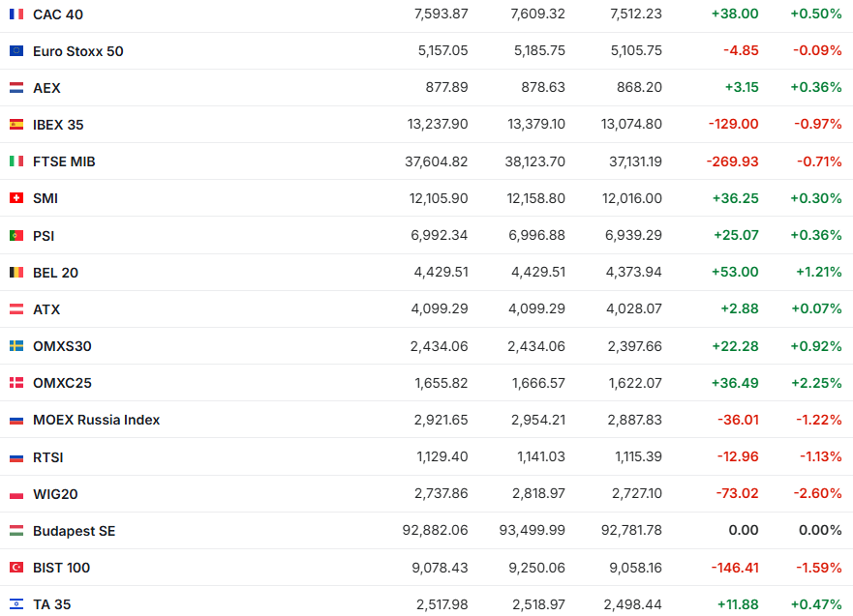Click the Spanish flag next to IBEX 35

(x=16, y=125)
